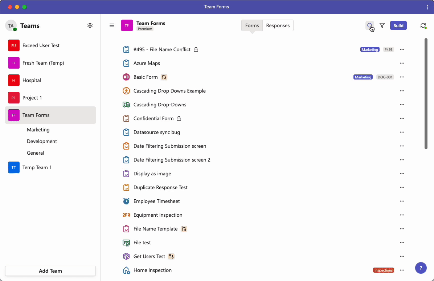Image resolution: width=434 pixels, height=281 pixels.
Task: Click the Marketing tag on #495 row
Action: 370,49
